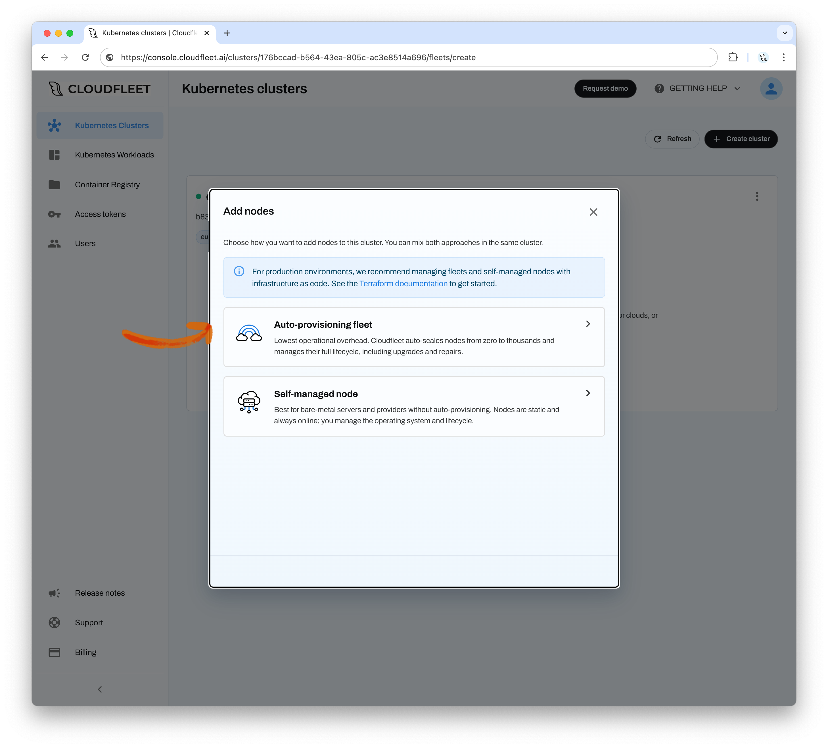Open a new browser tab
The image size is (828, 748).
pyautogui.click(x=227, y=33)
